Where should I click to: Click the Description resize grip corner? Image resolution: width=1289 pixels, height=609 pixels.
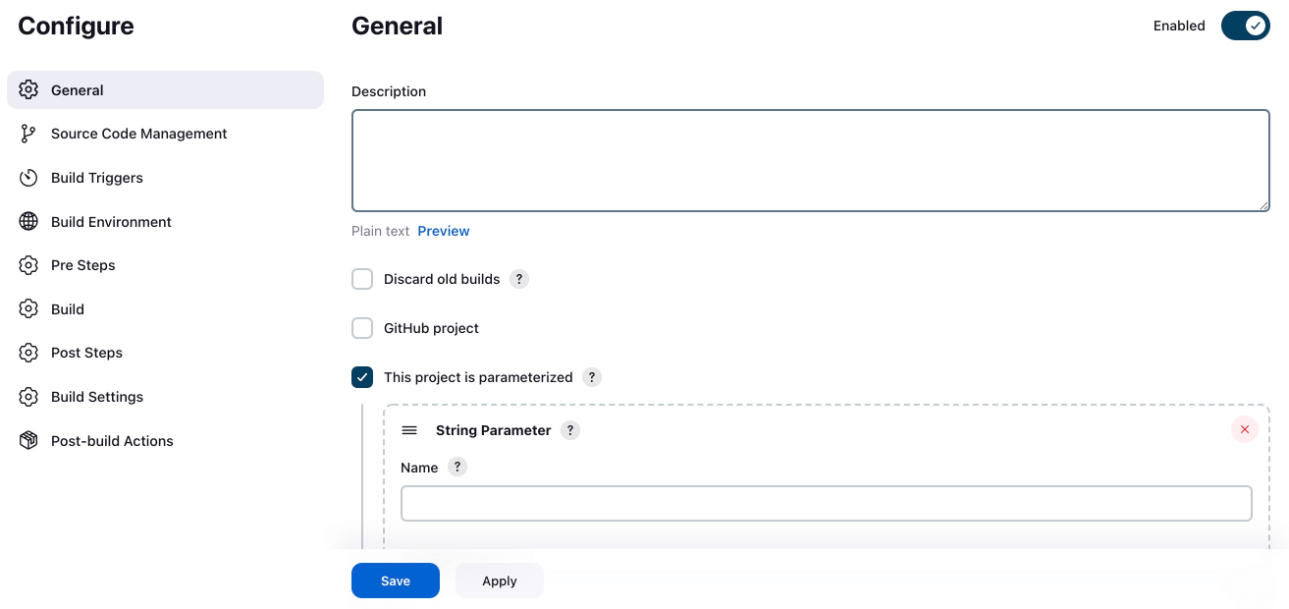pyautogui.click(x=1263, y=205)
